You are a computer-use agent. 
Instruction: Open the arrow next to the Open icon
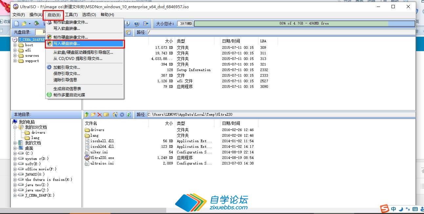pyautogui.click(x=29, y=24)
